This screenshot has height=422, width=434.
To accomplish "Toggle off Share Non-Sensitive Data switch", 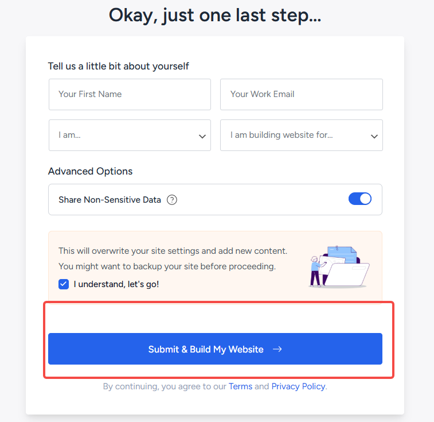I will point(359,199).
